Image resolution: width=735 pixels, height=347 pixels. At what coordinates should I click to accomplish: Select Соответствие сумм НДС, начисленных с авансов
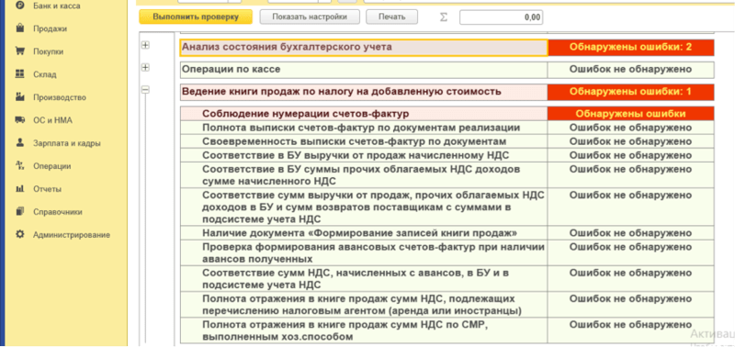pos(364,279)
